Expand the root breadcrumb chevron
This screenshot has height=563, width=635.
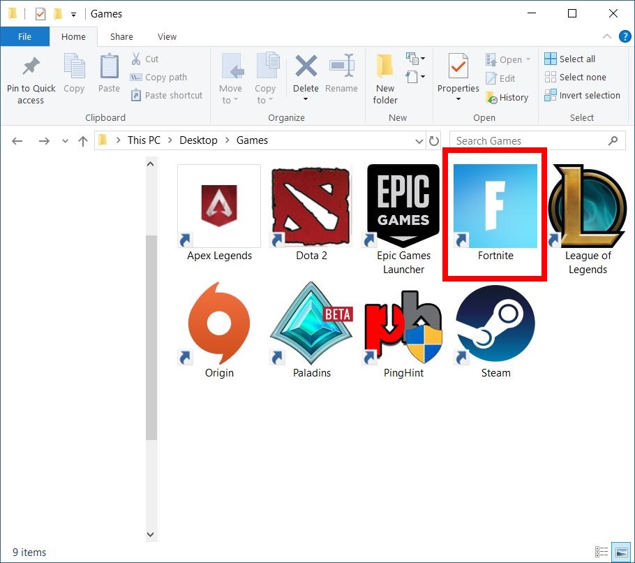click(x=118, y=140)
